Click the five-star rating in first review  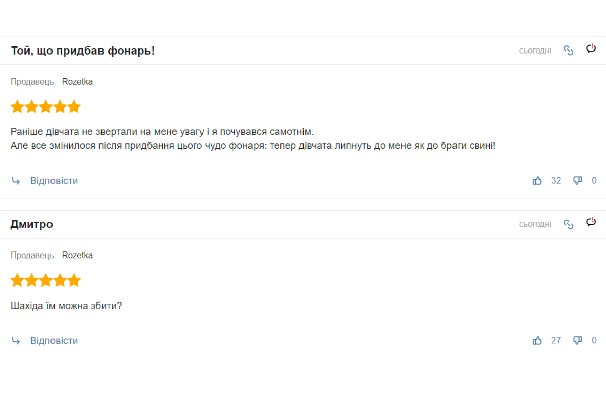click(45, 107)
